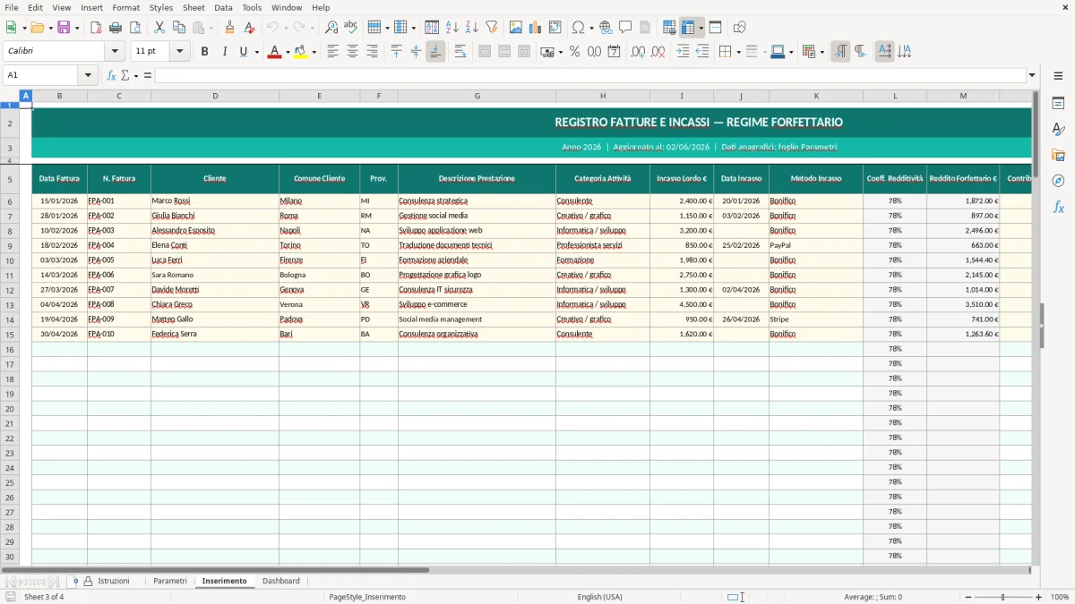Viewport: 1075px width, 604px height.
Task: Insert a pivot table
Action: pyautogui.click(x=555, y=28)
